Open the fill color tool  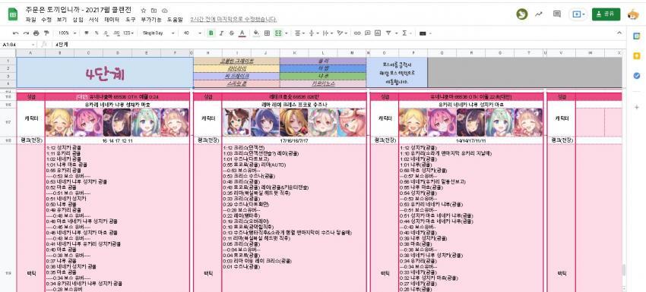256,33
